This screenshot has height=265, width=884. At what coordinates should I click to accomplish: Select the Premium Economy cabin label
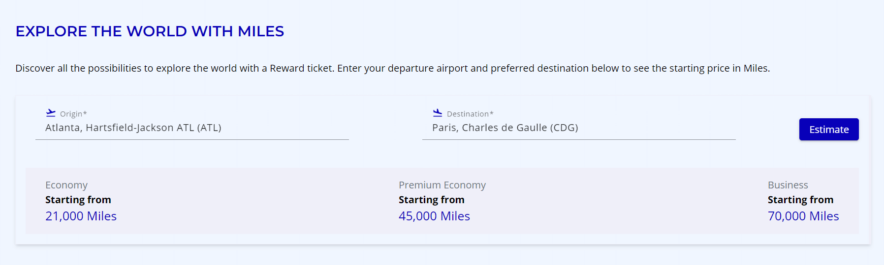click(x=442, y=185)
